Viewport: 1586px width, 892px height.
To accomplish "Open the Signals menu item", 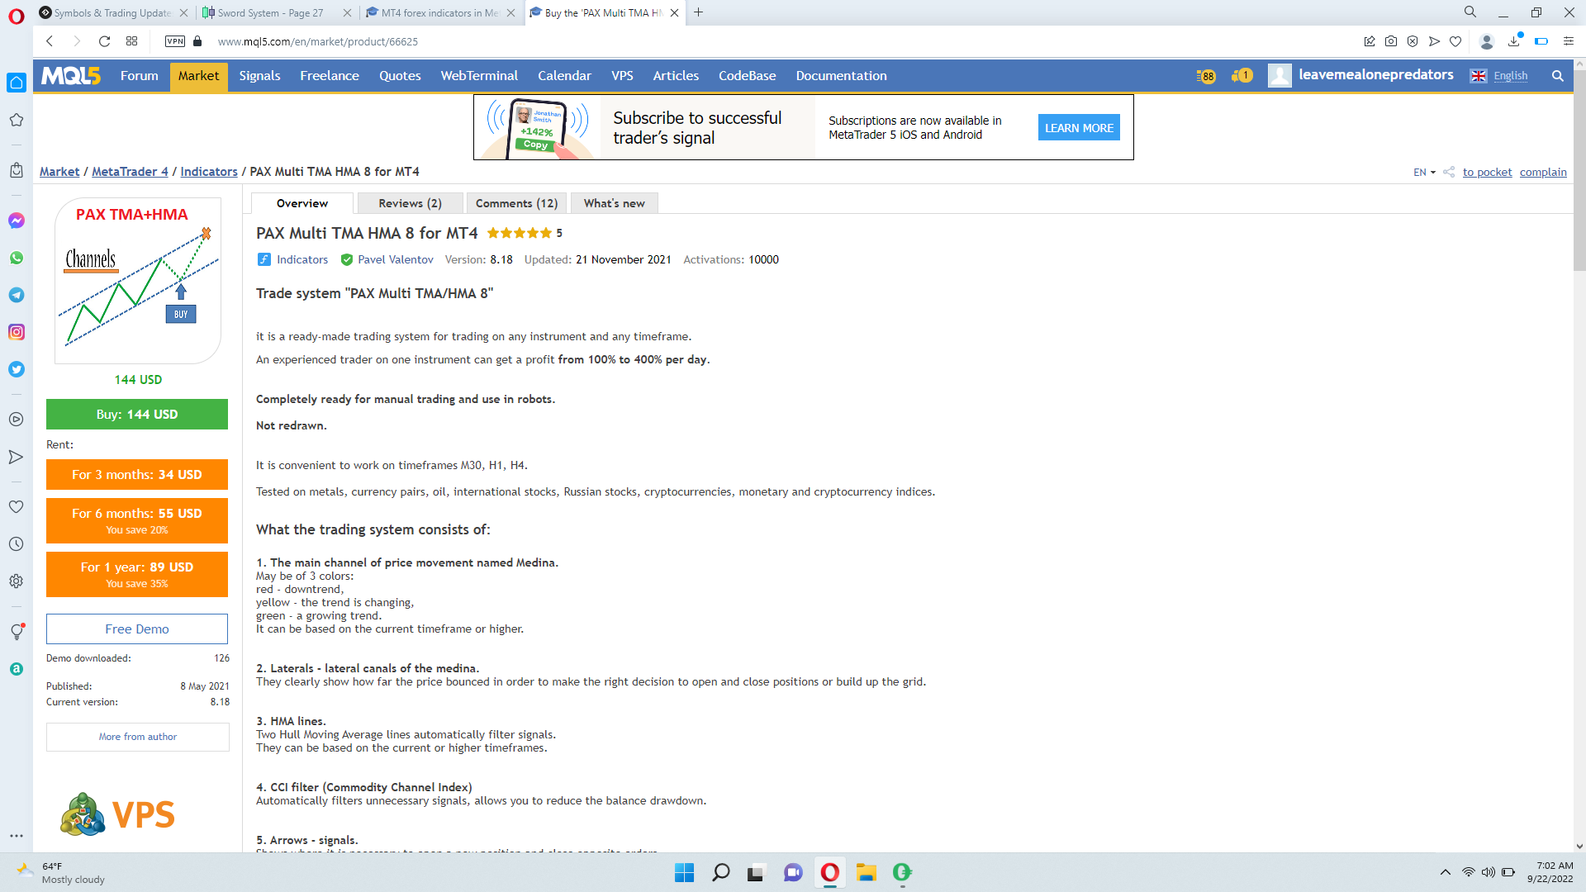I will coord(259,76).
